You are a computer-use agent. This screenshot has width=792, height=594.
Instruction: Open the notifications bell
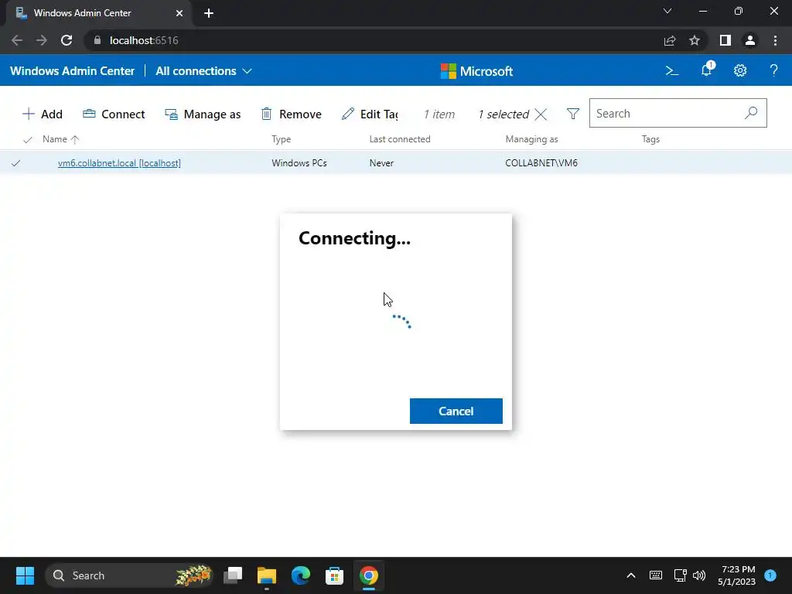(x=707, y=70)
